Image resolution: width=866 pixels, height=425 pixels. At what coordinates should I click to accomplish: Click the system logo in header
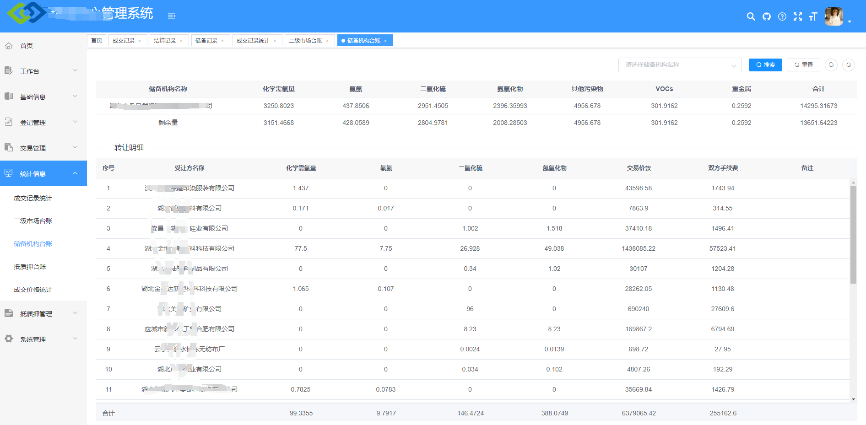(26, 13)
